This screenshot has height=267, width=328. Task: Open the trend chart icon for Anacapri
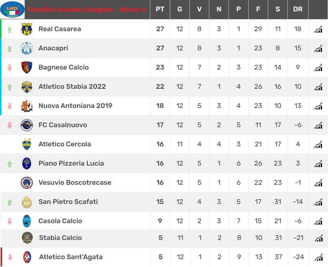[x=318, y=48]
